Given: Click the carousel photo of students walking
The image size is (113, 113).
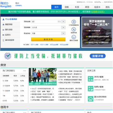Looking at the screenshot, I should point(43,77).
